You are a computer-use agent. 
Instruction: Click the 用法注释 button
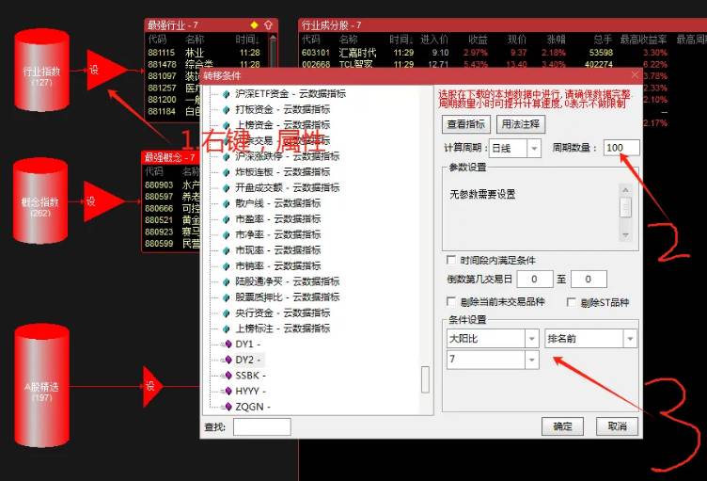(x=521, y=124)
